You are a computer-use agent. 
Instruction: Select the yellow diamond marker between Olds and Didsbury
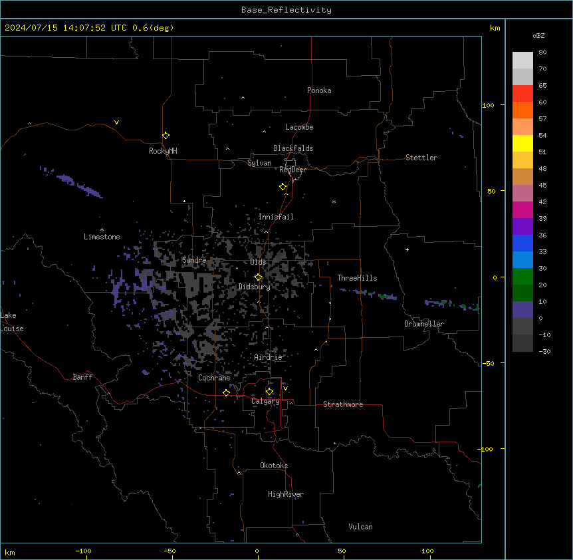[259, 277]
